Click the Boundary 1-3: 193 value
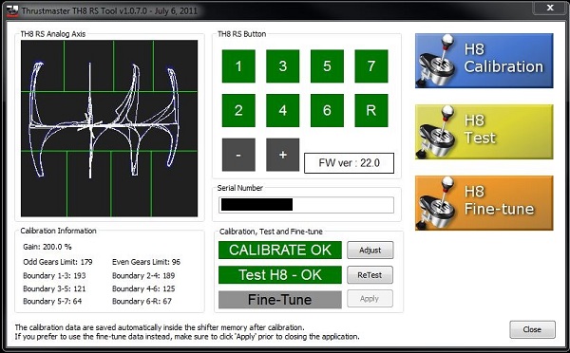The height and width of the screenshot is (353, 570). point(54,275)
